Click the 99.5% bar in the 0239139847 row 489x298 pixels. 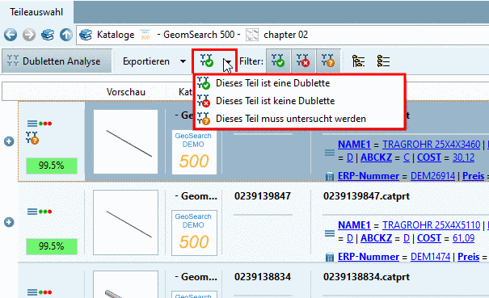[52, 246]
